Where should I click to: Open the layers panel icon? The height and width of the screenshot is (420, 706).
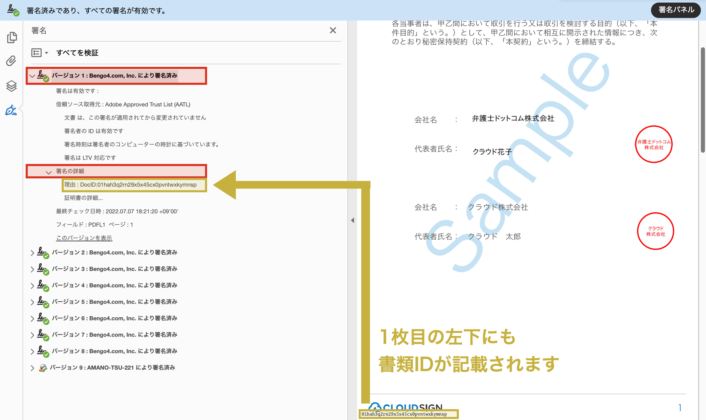coord(11,86)
